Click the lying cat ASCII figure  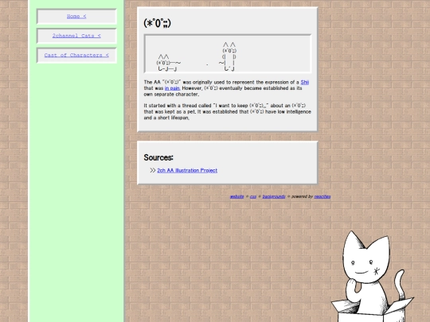[168, 63]
